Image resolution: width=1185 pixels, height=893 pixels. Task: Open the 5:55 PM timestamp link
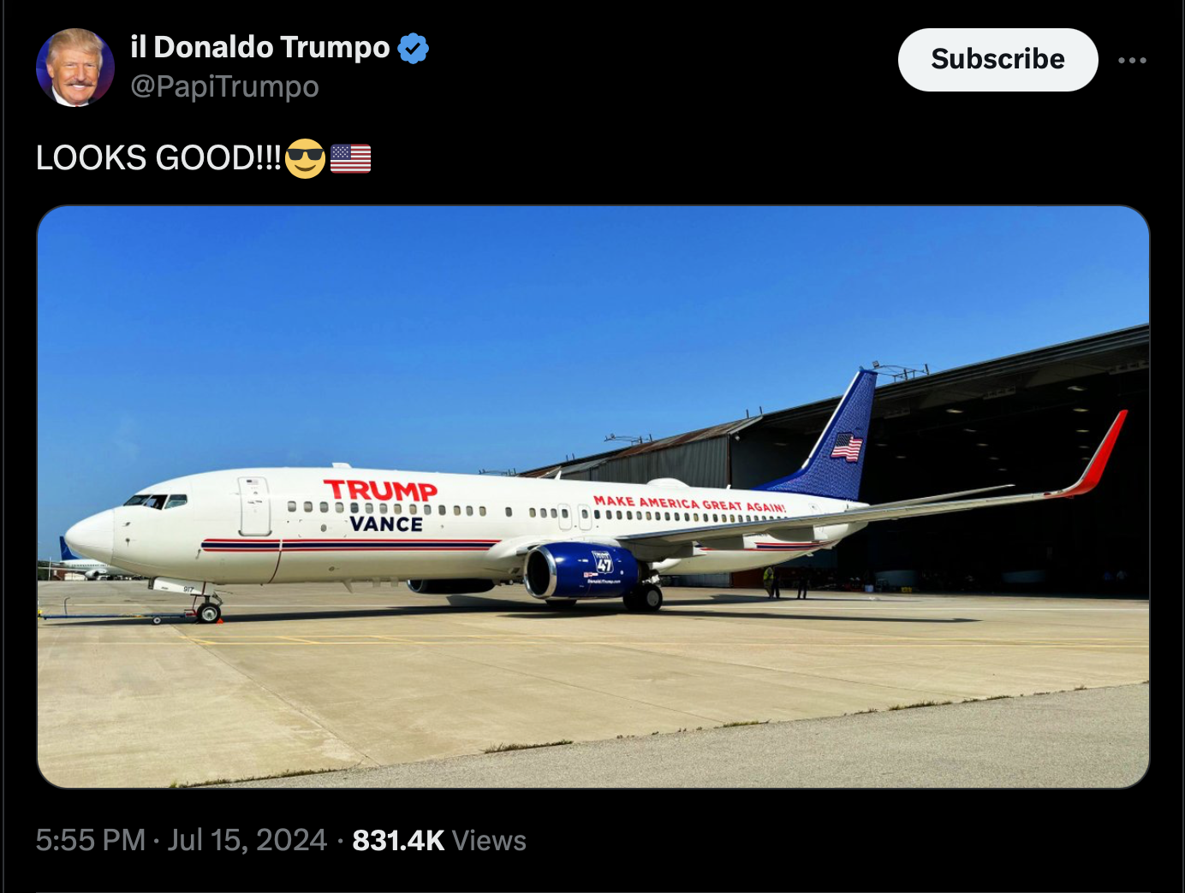point(91,840)
